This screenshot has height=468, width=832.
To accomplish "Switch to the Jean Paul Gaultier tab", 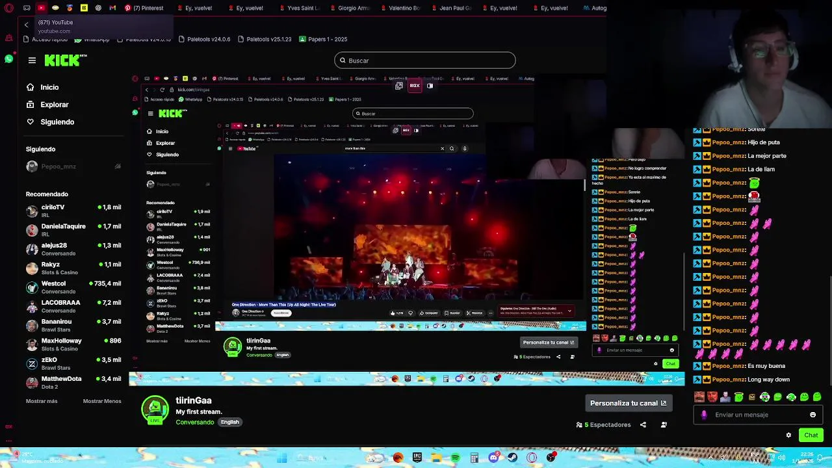I will 451,8.
